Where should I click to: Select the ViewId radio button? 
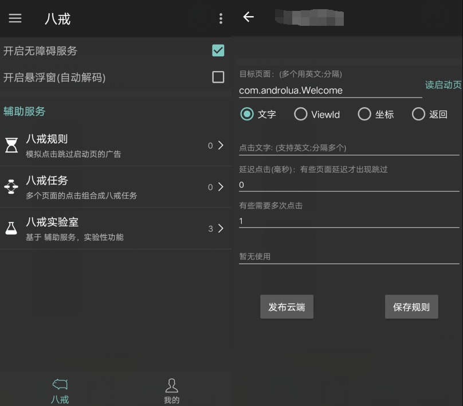coord(301,114)
